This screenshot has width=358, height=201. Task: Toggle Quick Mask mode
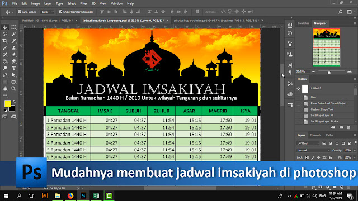[x=5, y=117]
